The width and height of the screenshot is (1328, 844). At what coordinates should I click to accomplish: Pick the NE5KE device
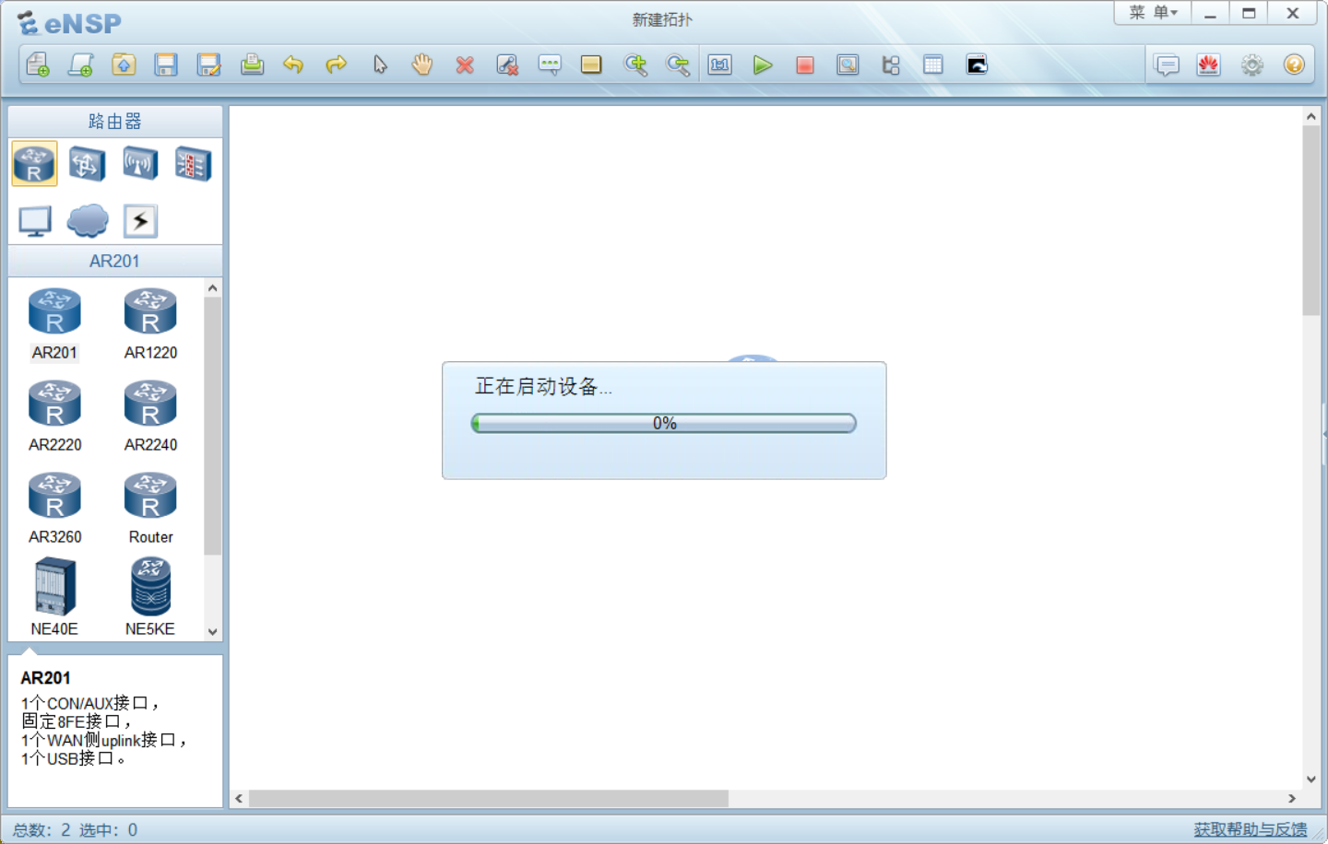150,597
